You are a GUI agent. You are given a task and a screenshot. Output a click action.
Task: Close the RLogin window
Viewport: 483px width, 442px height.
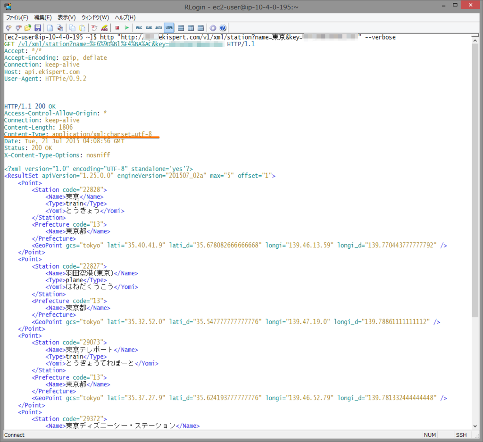pyautogui.click(x=470, y=5)
